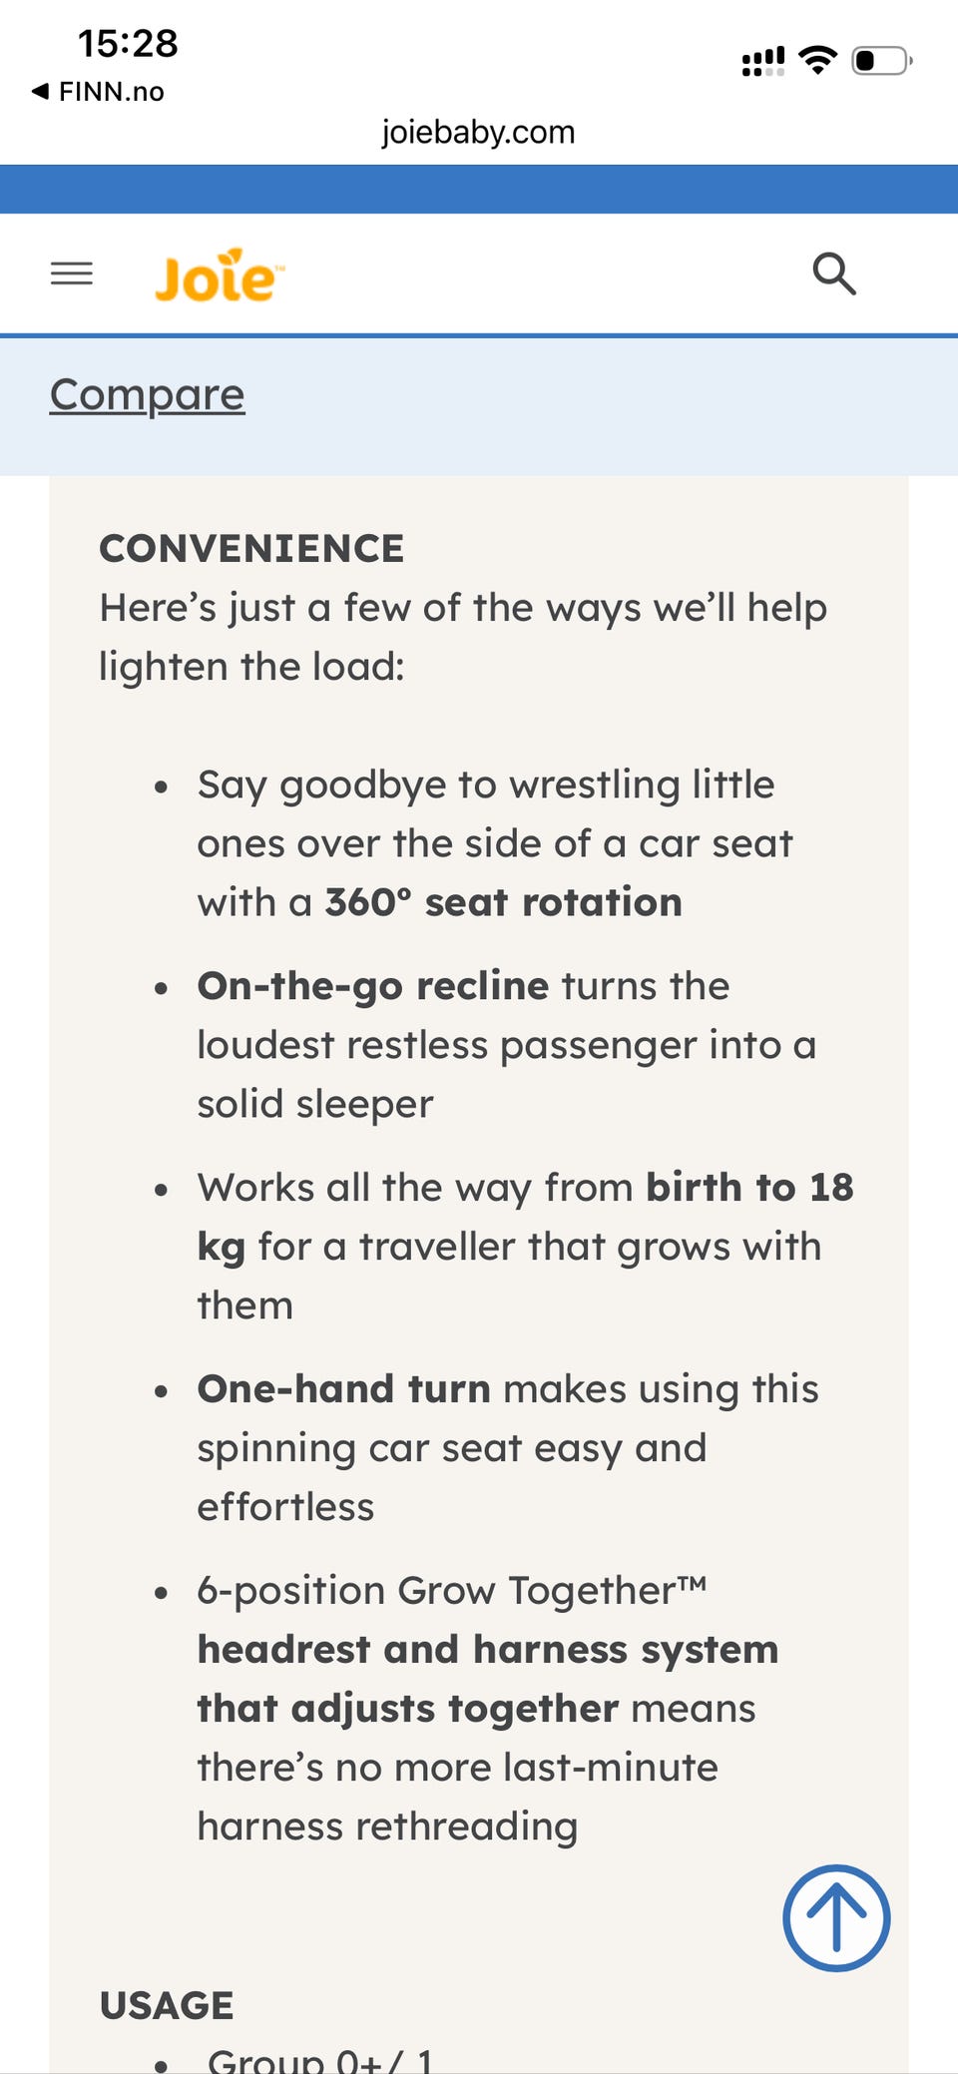Tap the Wi-Fi status icon
Screen dimensions: 958x2074
click(x=818, y=60)
